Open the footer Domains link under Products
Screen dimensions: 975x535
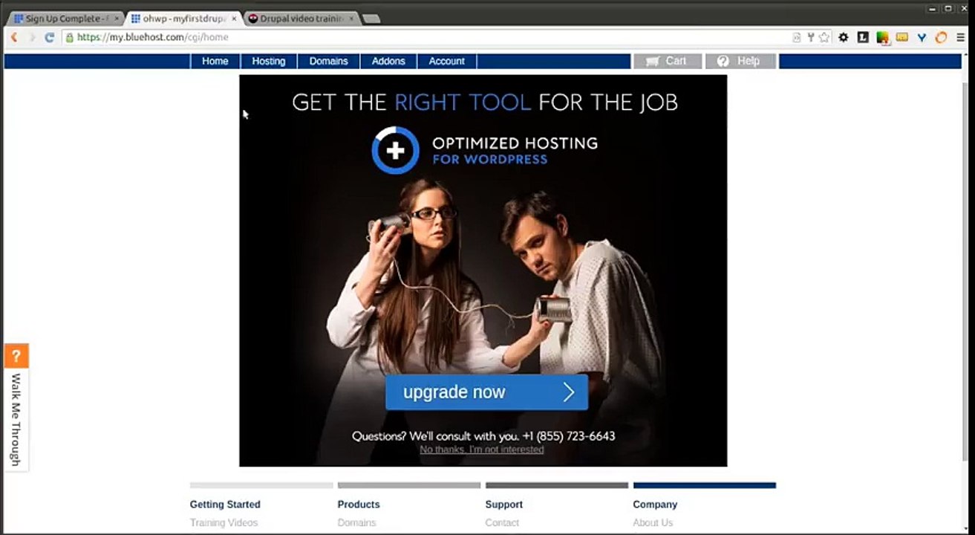click(x=357, y=522)
